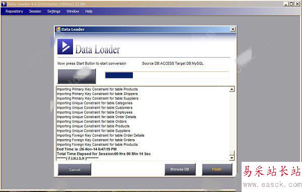
Task: Select log line 'Foreign Key Constraint for table Orders'
Action: pyautogui.click(x=96, y=140)
